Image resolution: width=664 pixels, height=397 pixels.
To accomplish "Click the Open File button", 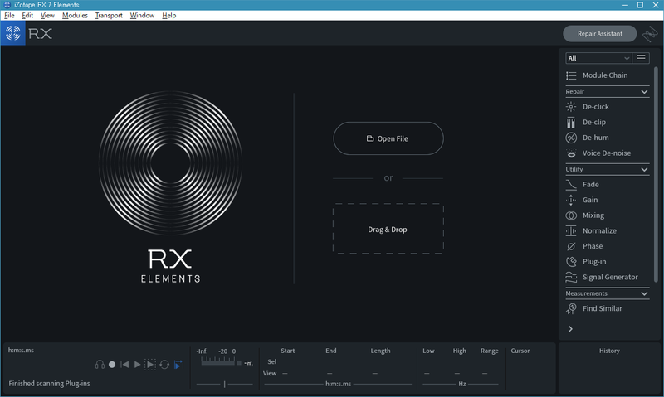I will pos(388,138).
